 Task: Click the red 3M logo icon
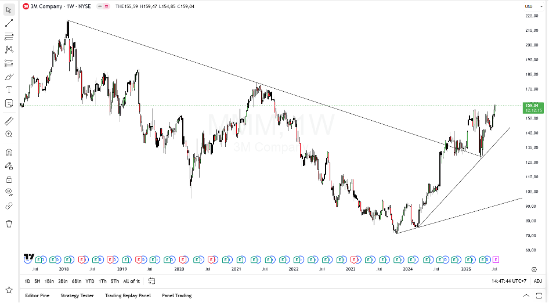(x=26, y=6)
